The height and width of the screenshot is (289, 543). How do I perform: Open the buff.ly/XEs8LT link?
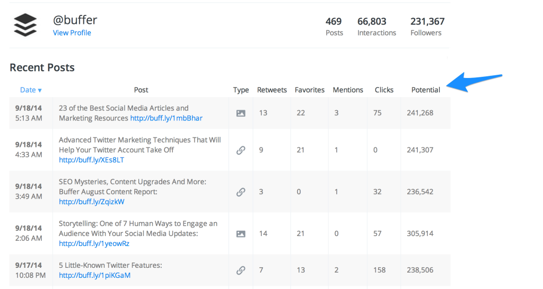tap(91, 160)
